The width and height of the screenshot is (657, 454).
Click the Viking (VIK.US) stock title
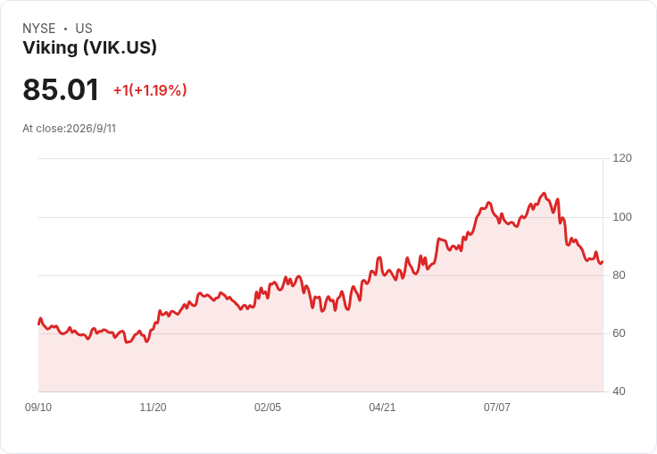[89, 47]
